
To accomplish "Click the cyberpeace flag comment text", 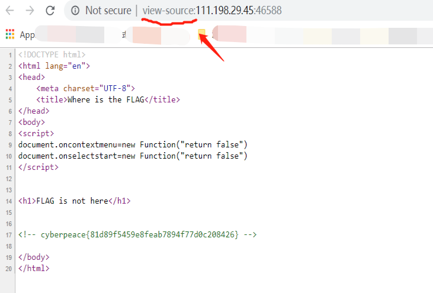I will (x=137, y=234).
